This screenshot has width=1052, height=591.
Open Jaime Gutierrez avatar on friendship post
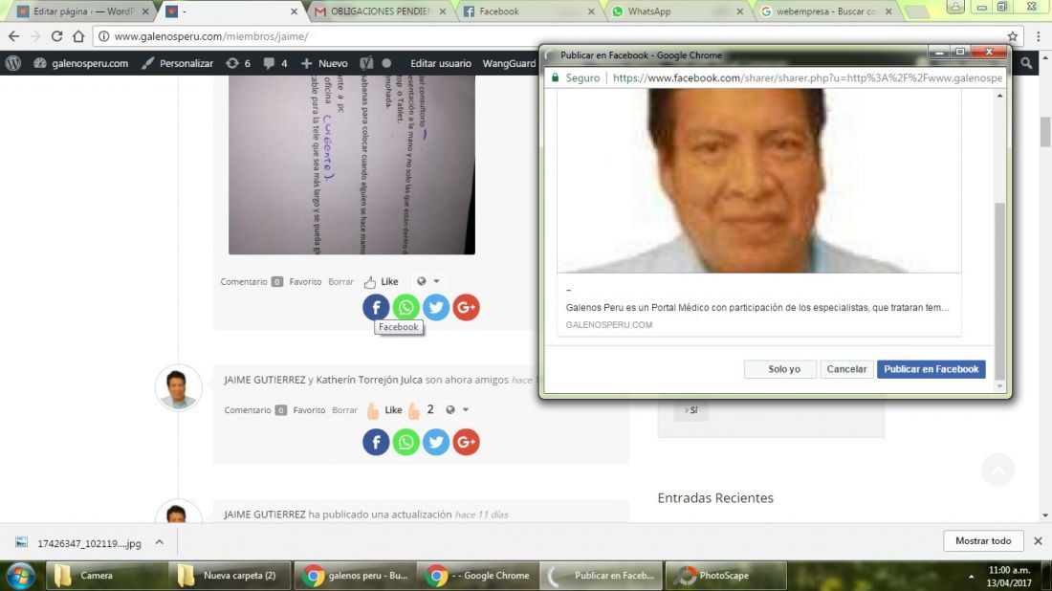[x=178, y=387]
